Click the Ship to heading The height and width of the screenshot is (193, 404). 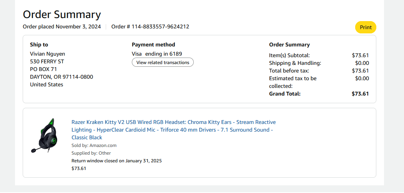(39, 45)
